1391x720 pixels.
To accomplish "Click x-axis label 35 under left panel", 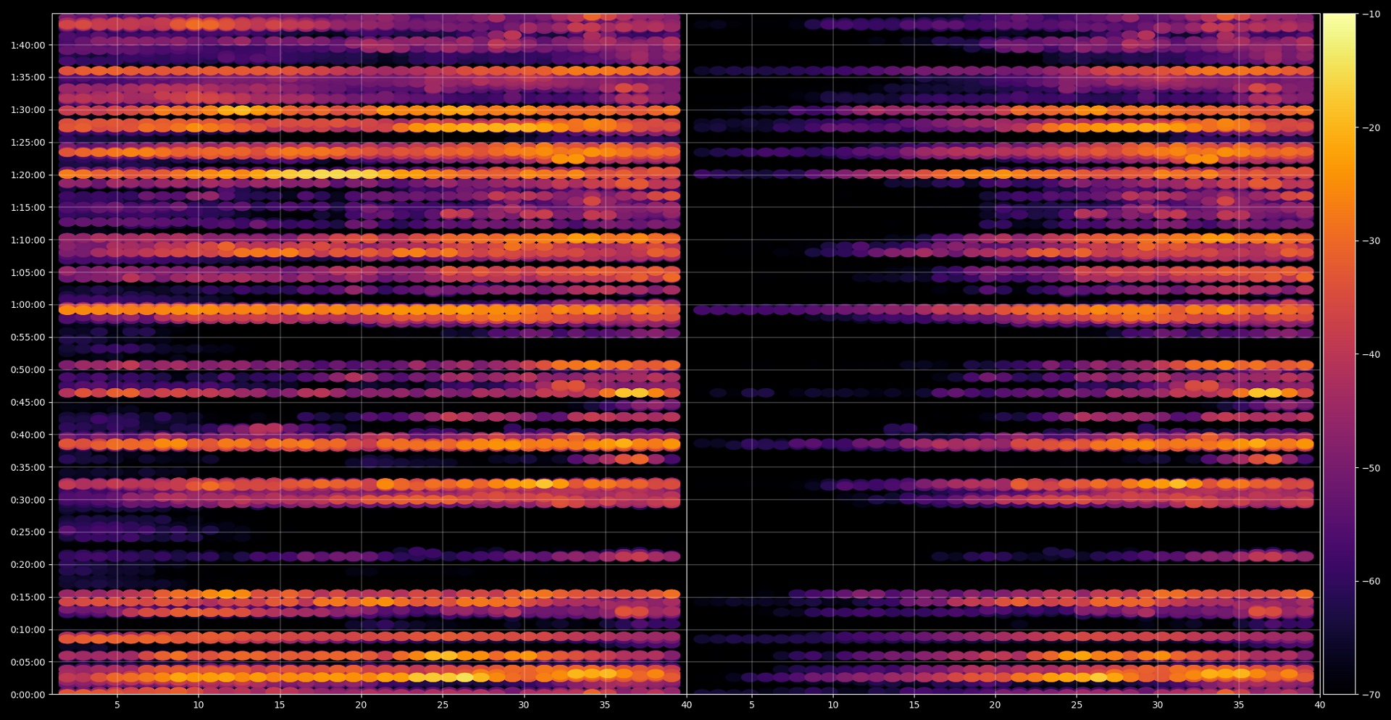I will click(x=605, y=705).
